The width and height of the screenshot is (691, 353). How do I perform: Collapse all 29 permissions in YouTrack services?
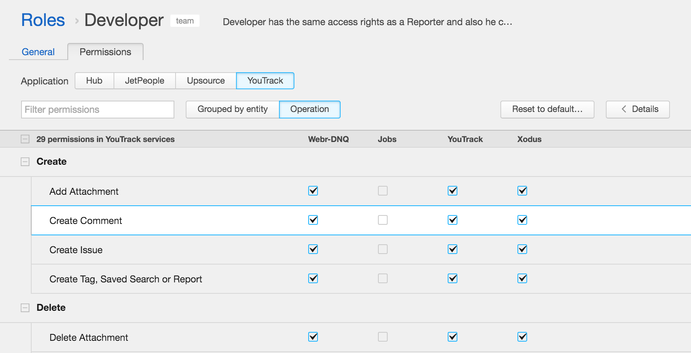(x=25, y=139)
